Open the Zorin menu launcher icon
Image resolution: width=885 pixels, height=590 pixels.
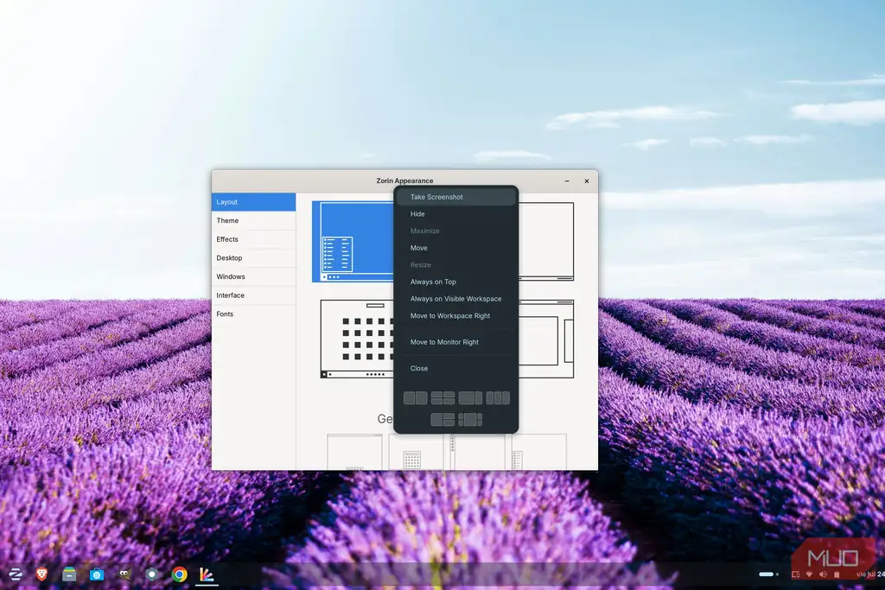tap(16, 574)
